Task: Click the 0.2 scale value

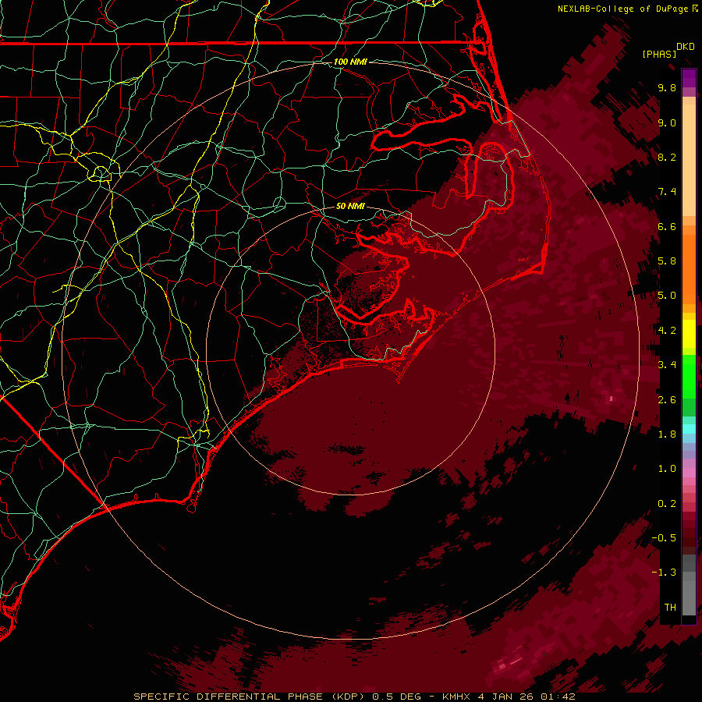Action: coord(667,504)
